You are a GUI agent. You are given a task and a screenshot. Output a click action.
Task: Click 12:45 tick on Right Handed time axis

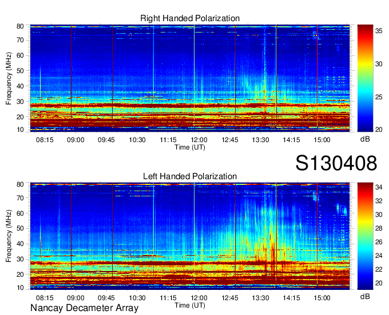[230, 140]
